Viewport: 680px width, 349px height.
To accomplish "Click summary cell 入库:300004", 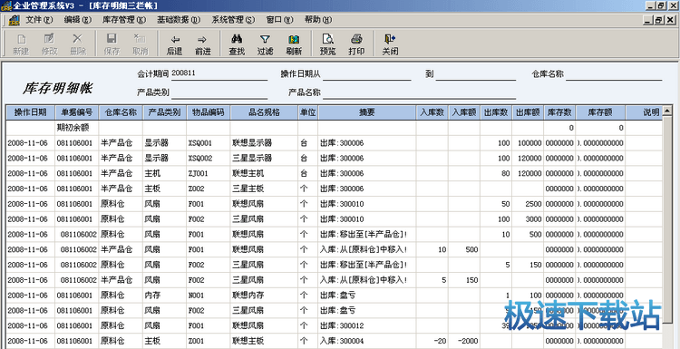I will click(x=367, y=341).
